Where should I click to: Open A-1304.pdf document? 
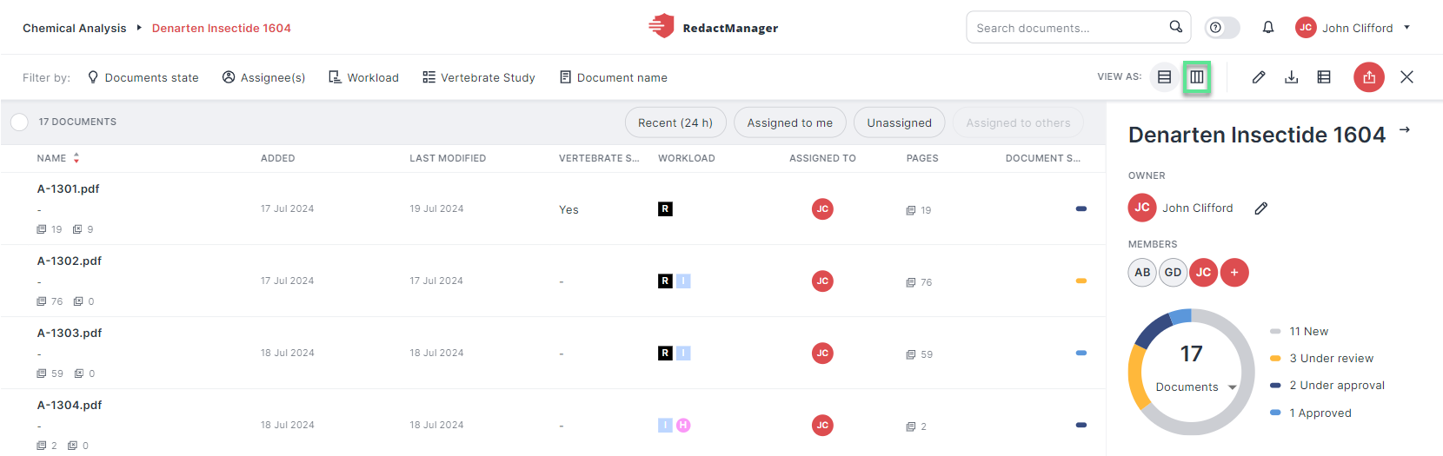pos(70,405)
